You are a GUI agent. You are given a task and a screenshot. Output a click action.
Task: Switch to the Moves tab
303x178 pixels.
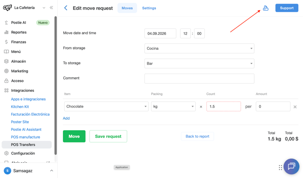127,8
